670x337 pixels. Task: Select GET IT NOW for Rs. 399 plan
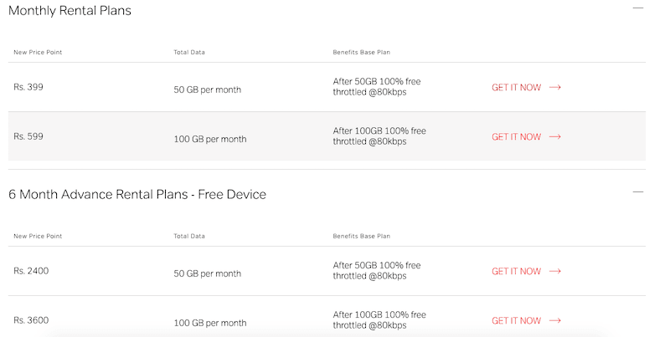(x=516, y=88)
